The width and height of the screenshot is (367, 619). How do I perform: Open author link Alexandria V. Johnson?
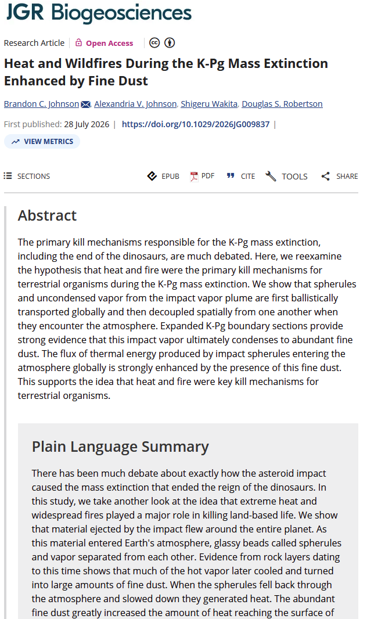(135, 104)
